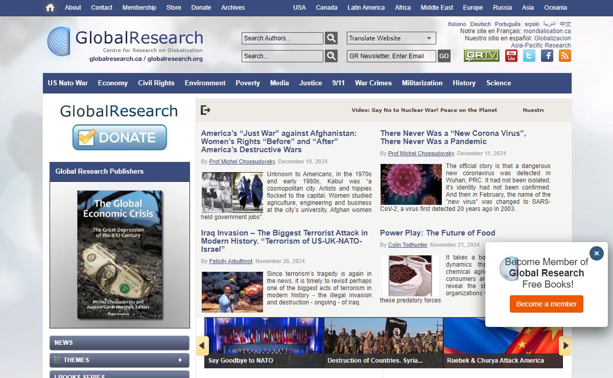The image size is (613, 378).
Task: Open the Globalizacion Spanish site link
Action: 553,38
